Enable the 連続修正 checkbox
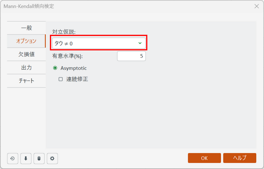 pos(61,79)
